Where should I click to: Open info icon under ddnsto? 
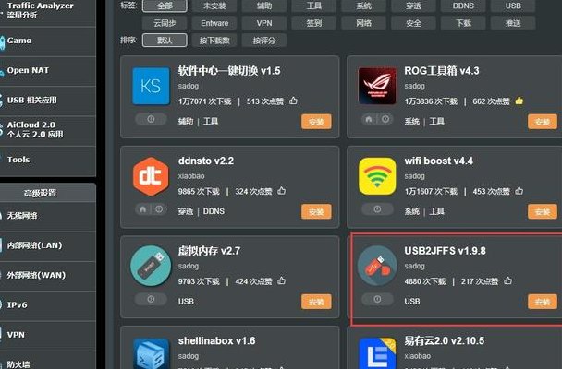pyautogui.click(x=159, y=209)
